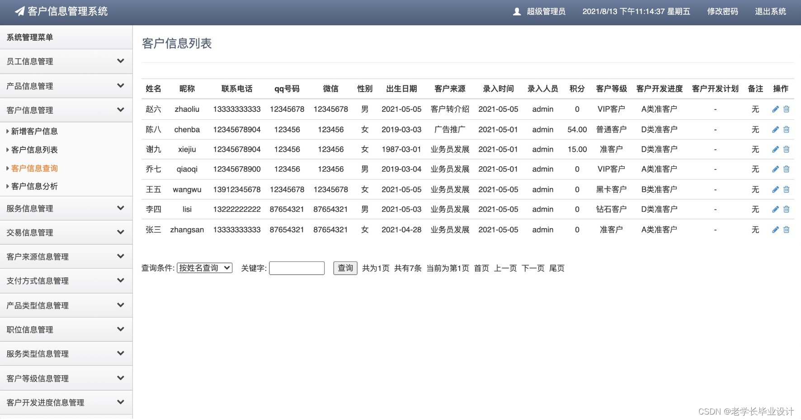Click the 客户信息管理系统 title text
Screen dimensions: 801x420
(67, 11)
